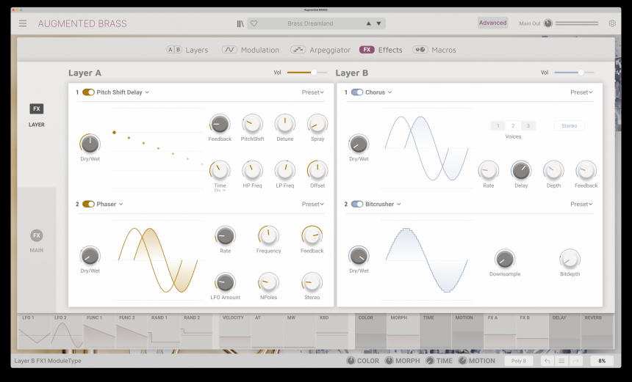Click the Phaser waveform display
Viewport: 632px width, 382px height.
pyautogui.click(x=157, y=260)
